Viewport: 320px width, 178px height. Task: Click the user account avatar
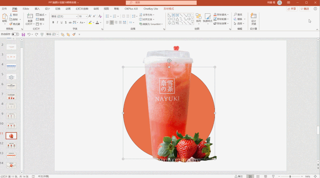click(x=280, y=3)
